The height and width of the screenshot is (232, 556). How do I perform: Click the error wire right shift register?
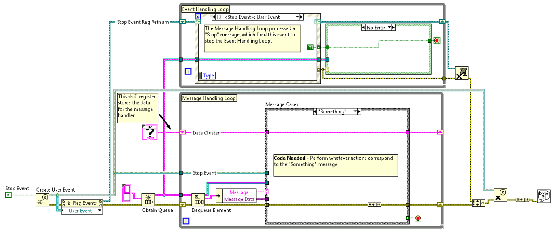(x=440, y=205)
